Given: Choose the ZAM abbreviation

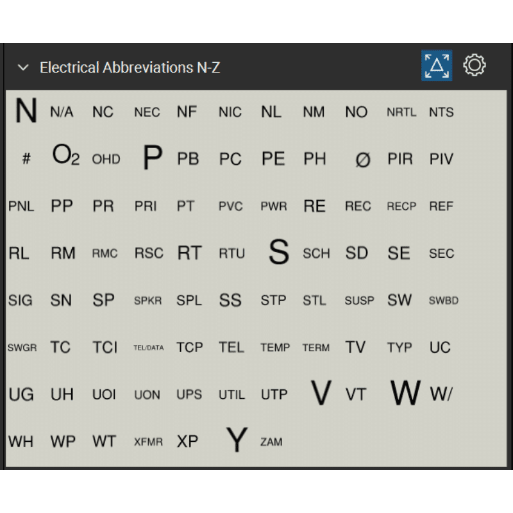Looking at the screenshot, I should pos(271,442).
